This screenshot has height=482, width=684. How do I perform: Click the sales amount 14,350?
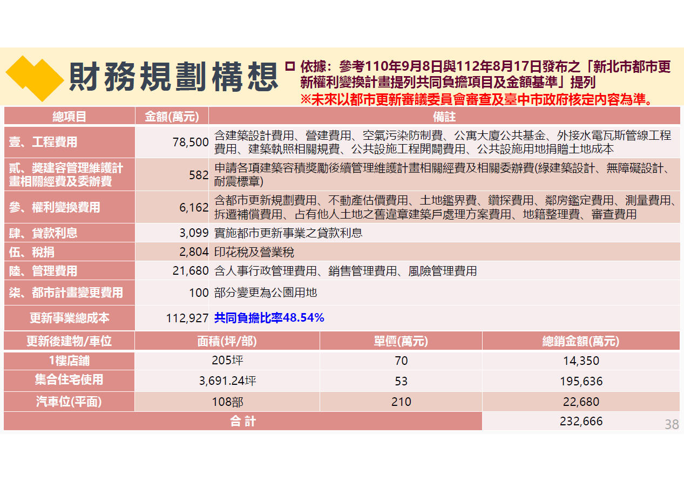581,361
